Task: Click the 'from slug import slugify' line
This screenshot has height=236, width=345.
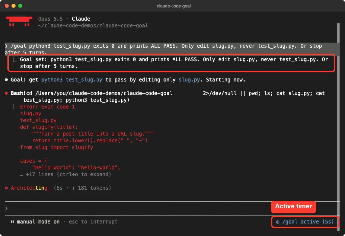Action: click(56, 147)
